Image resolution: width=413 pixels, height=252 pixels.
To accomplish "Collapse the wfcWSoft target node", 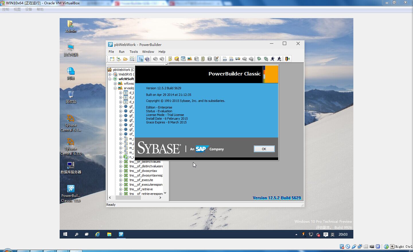I will point(110,79).
